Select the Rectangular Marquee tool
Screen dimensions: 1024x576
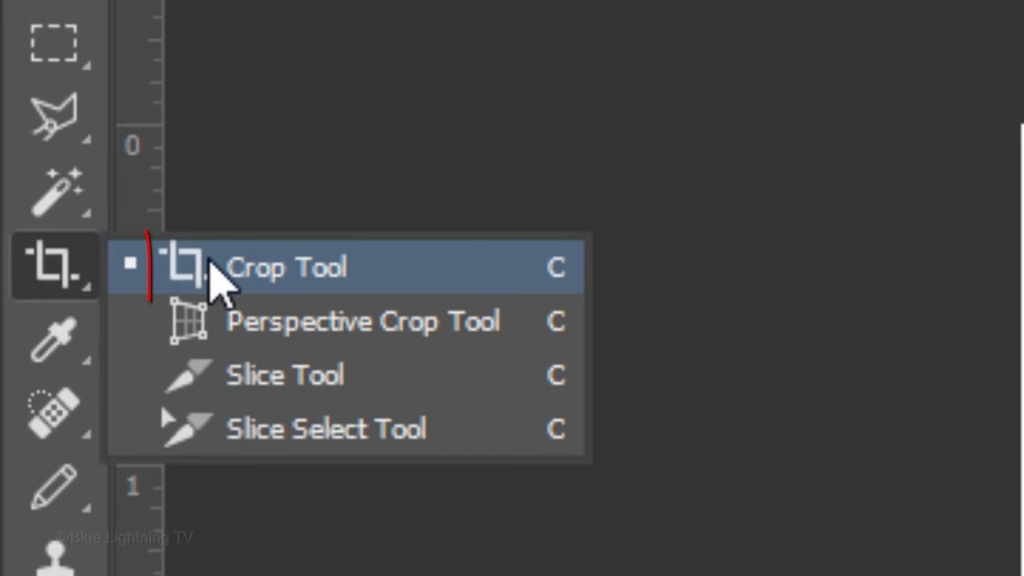pyautogui.click(x=54, y=42)
